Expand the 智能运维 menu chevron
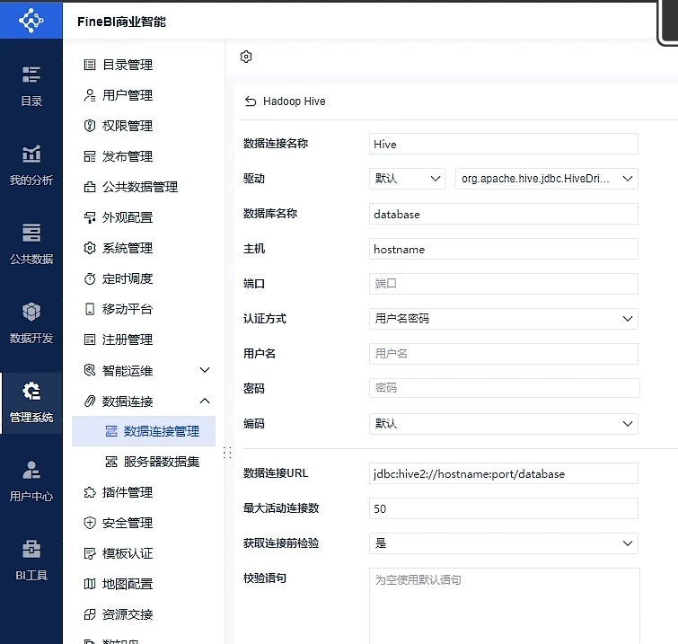Screen dimensions: 678x644 tap(205, 370)
